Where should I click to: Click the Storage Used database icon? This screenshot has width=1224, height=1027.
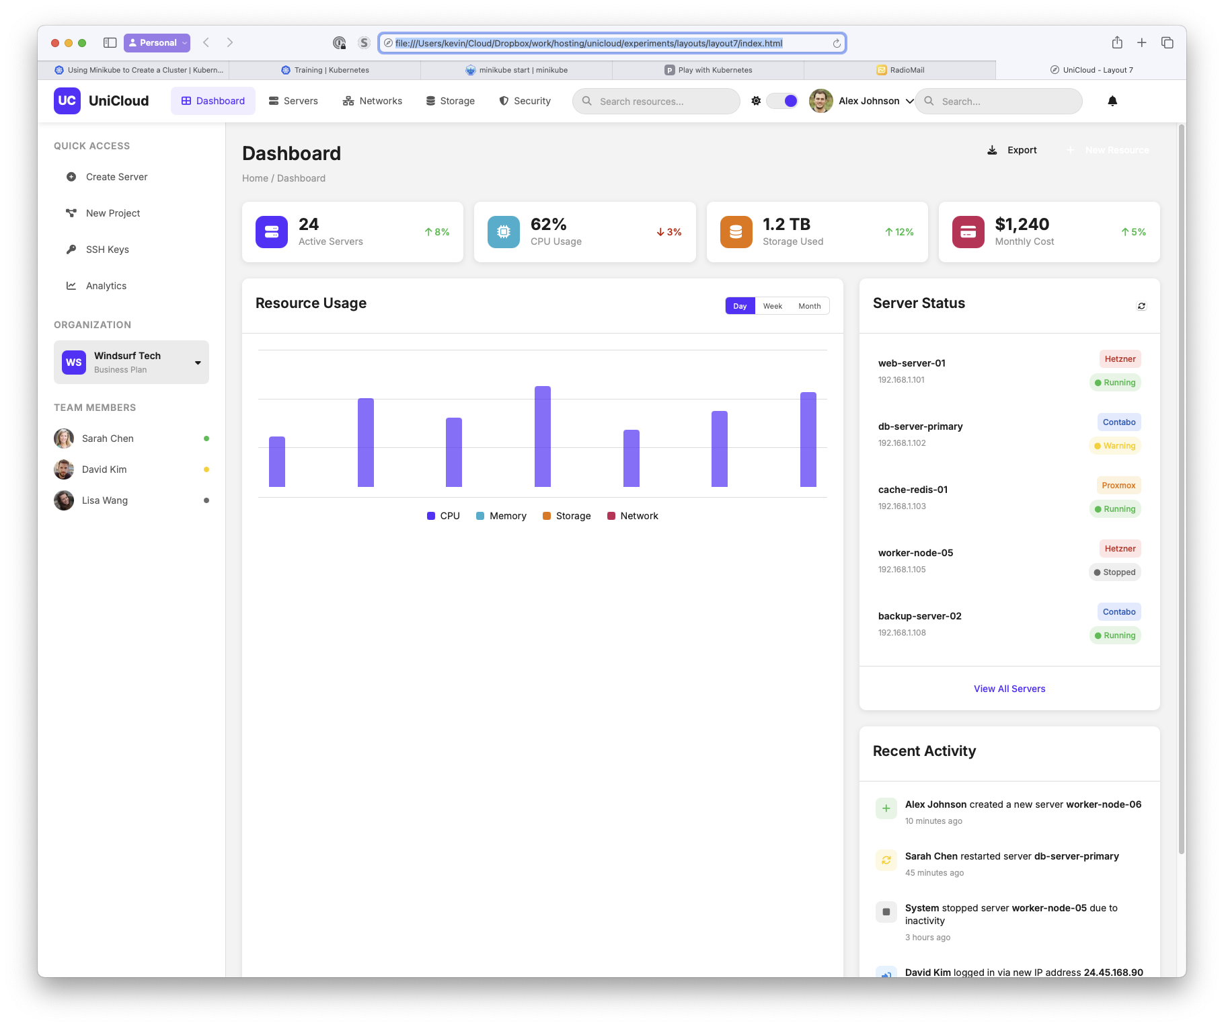pyautogui.click(x=736, y=232)
